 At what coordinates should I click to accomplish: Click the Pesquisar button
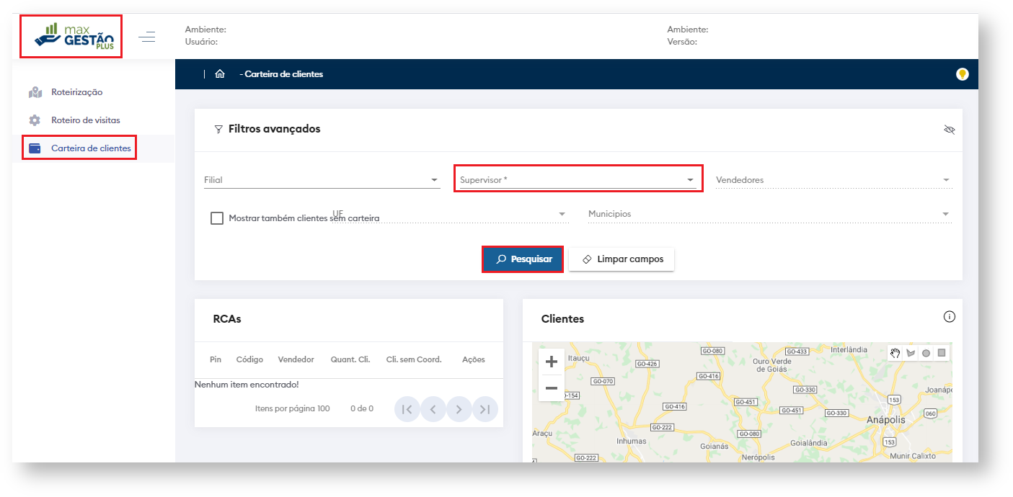(523, 259)
